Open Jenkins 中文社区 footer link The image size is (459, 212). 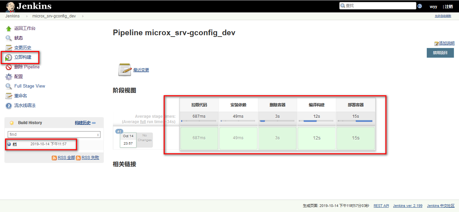click(441, 206)
